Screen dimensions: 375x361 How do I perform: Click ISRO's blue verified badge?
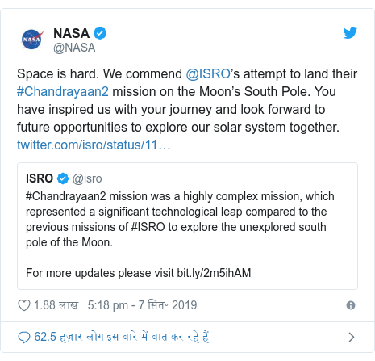(x=63, y=178)
